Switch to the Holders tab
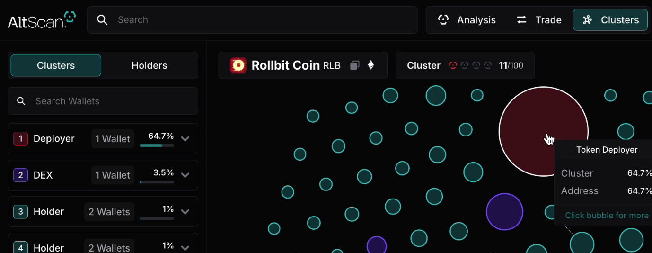 click(150, 65)
